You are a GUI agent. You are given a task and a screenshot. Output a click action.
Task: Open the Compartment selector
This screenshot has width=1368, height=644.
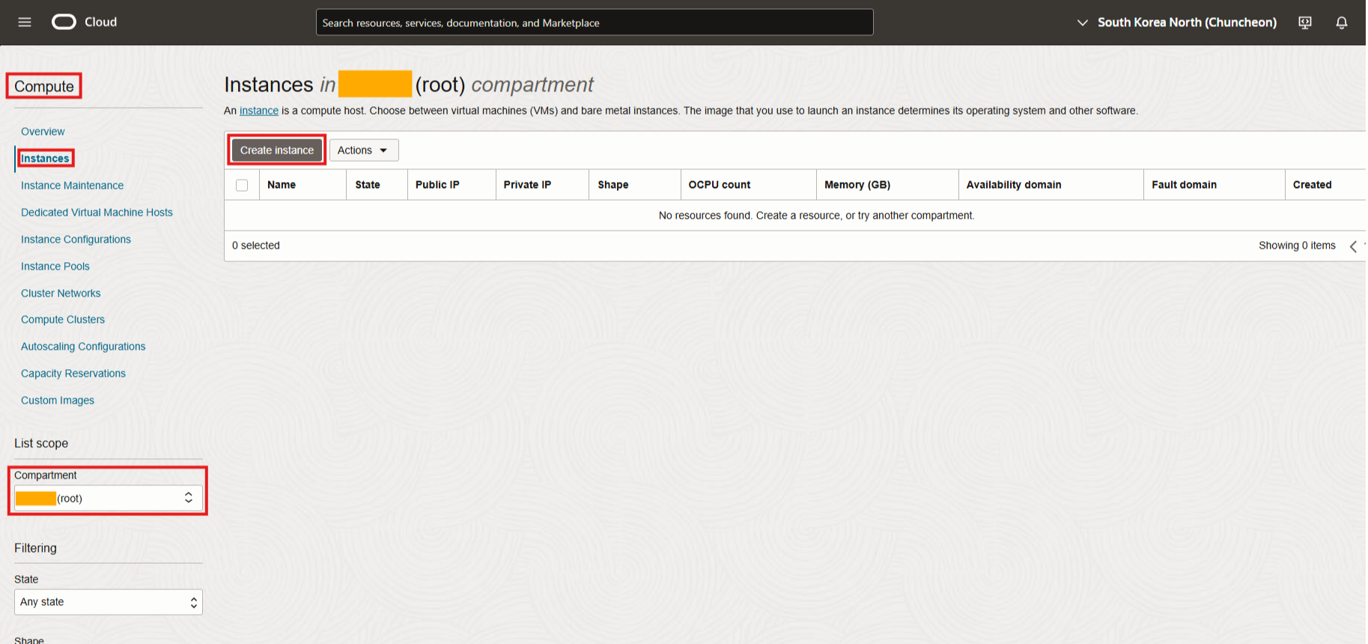tap(109, 499)
